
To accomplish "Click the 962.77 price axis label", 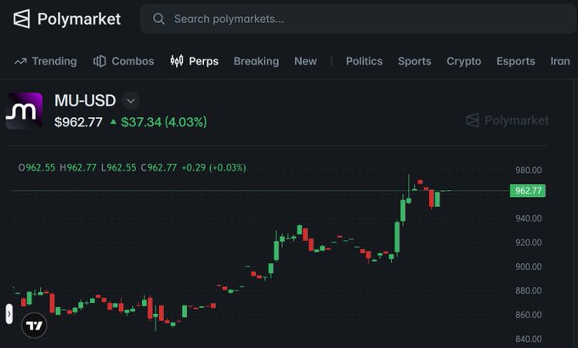I will (x=528, y=191).
